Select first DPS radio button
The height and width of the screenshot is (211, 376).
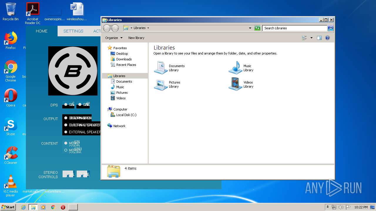click(66, 104)
